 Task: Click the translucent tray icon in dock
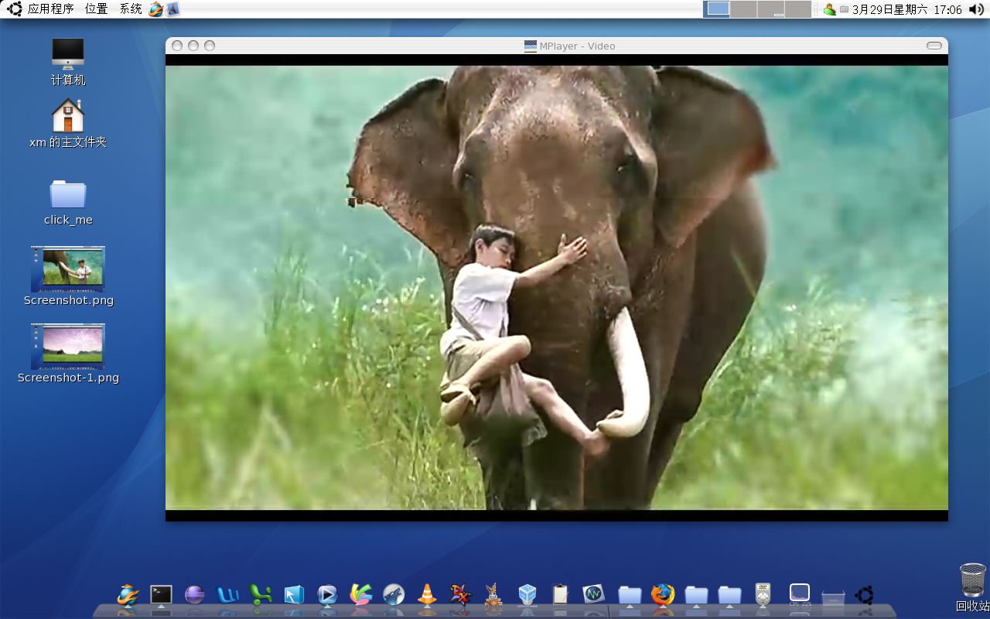(832, 597)
